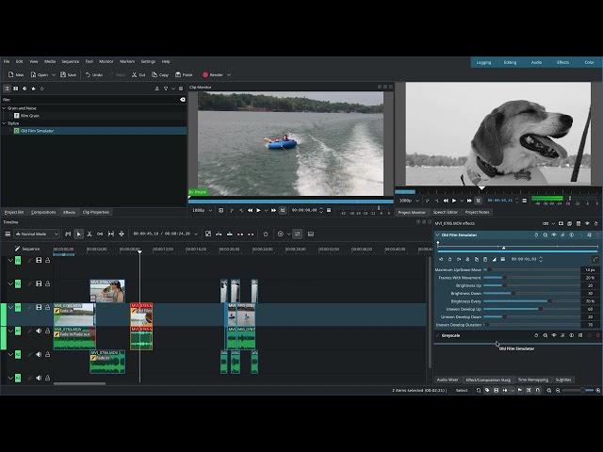Open the Render button dropdown arrow
This screenshot has height=452, width=603.
pos(229,75)
